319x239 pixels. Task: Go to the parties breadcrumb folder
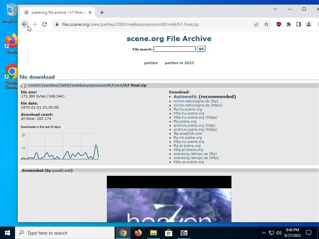[50, 85]
